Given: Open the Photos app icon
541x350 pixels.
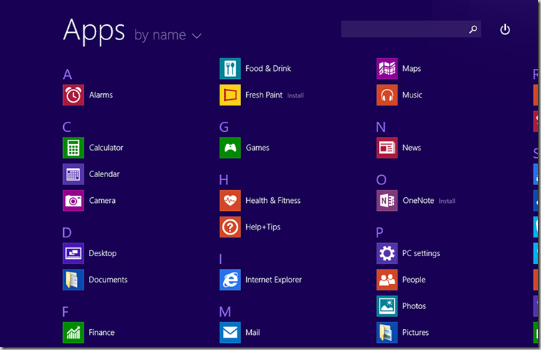Looking at the screenshot, I should [387, 306].
